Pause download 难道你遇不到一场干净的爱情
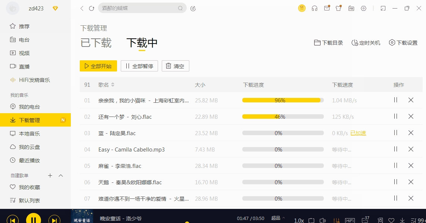Viewport: 426px width, 223px height. coord(395,198)
